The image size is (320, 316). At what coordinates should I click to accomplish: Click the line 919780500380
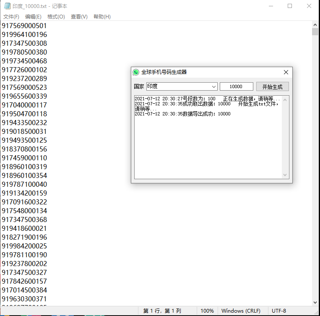24,52
